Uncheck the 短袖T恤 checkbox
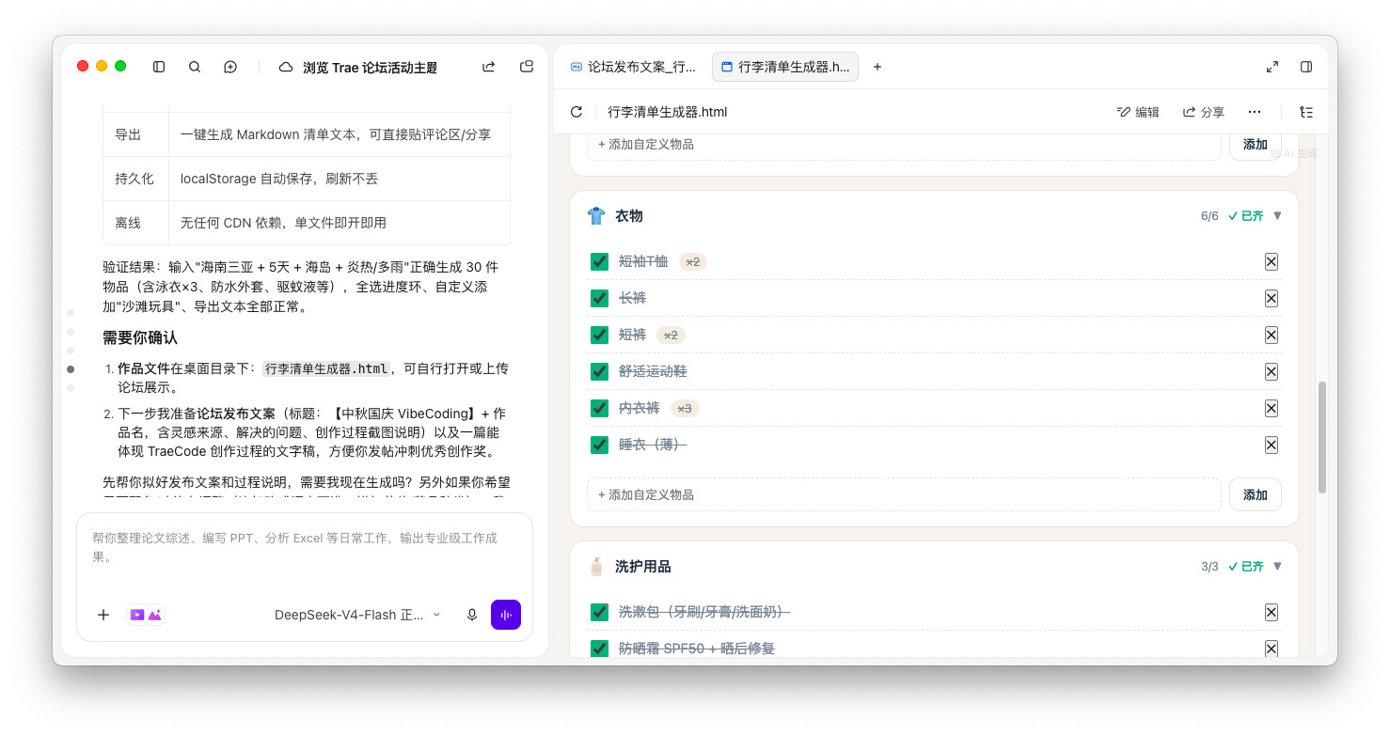The width and height of the screenshot is (1390, 735). pos(599,261)
